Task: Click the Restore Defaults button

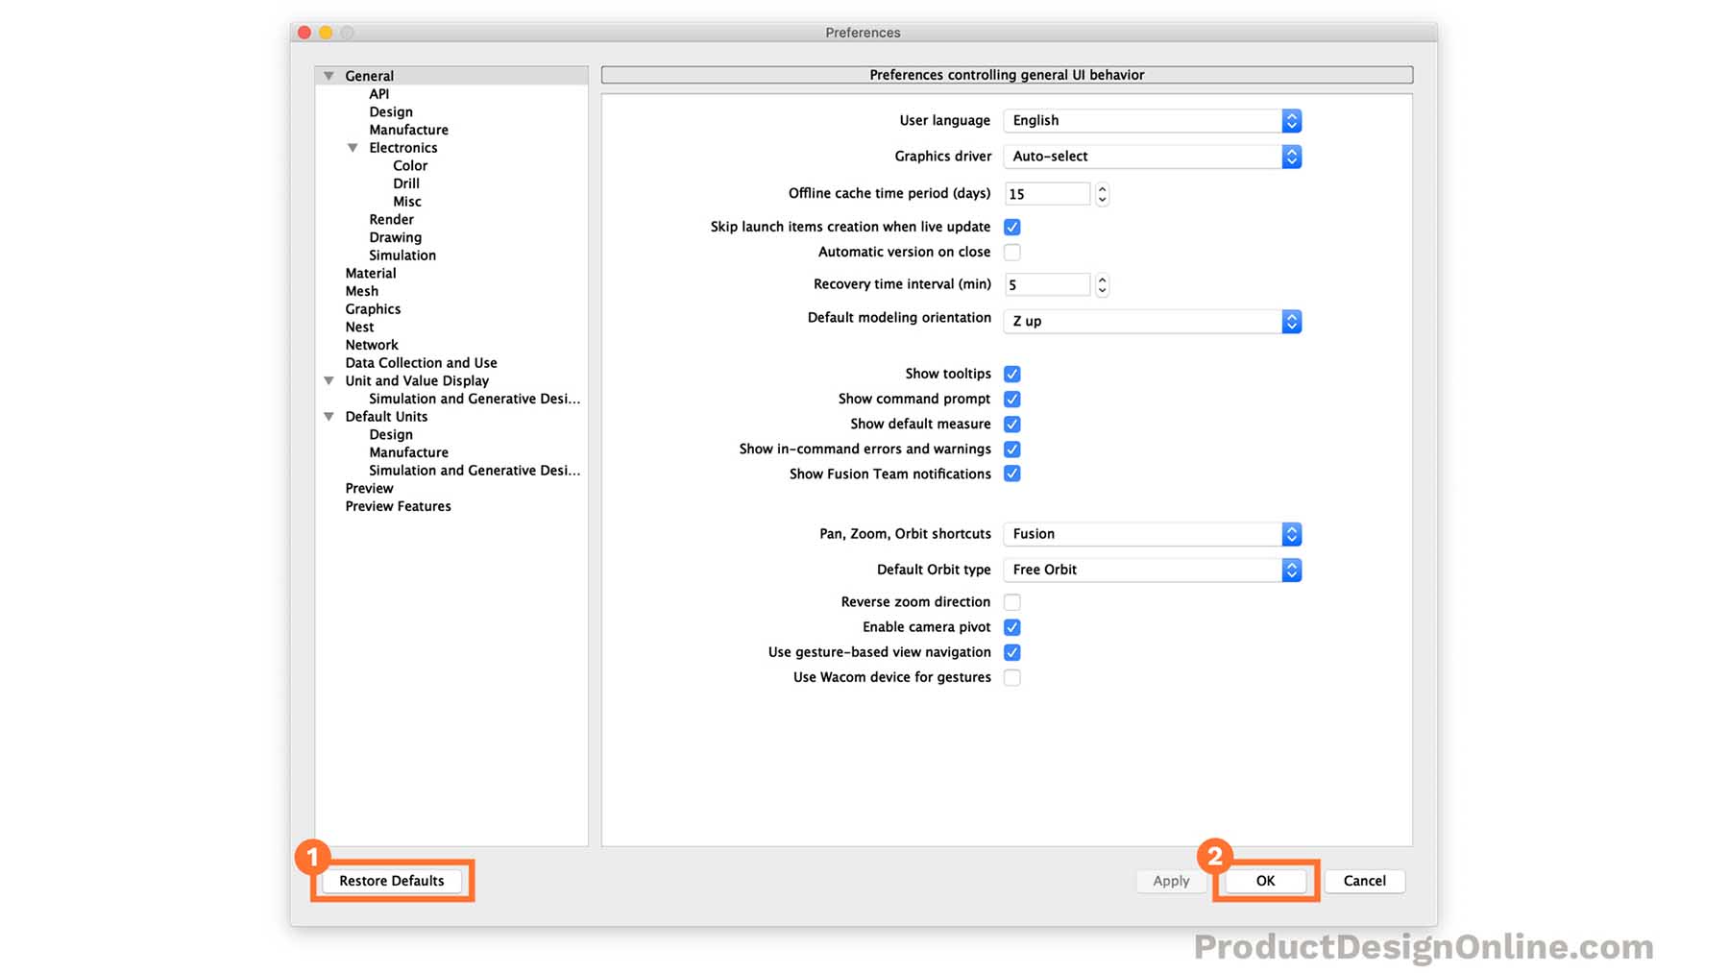Action: 392,881
